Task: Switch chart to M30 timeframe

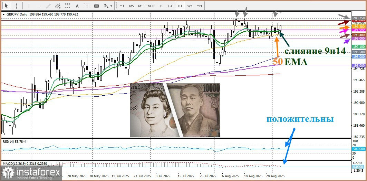Action: point(151,6)
